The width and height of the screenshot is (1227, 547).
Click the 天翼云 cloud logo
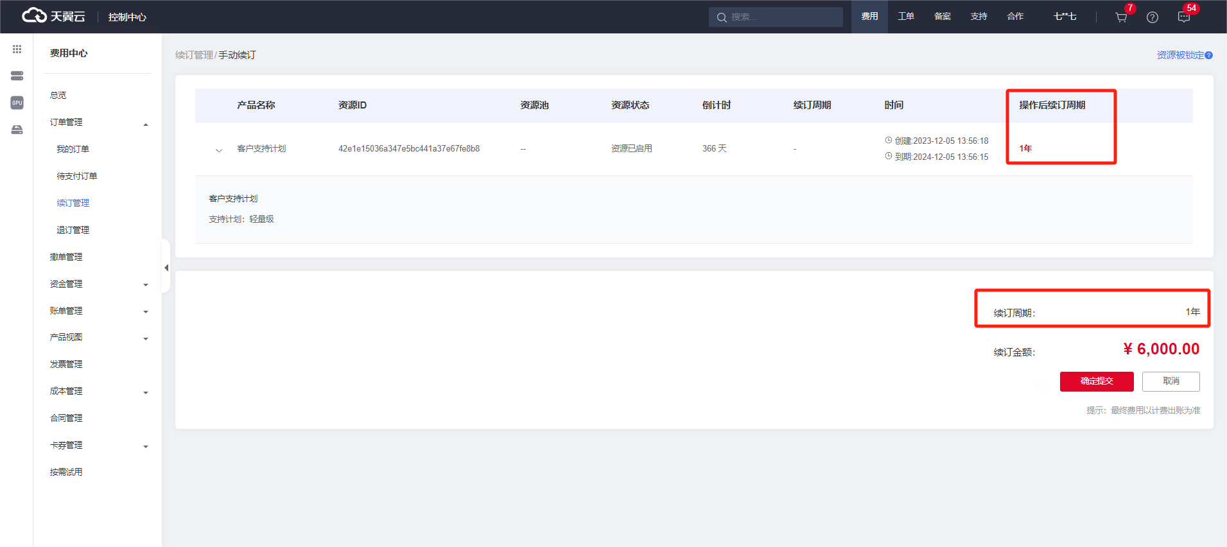53,16
